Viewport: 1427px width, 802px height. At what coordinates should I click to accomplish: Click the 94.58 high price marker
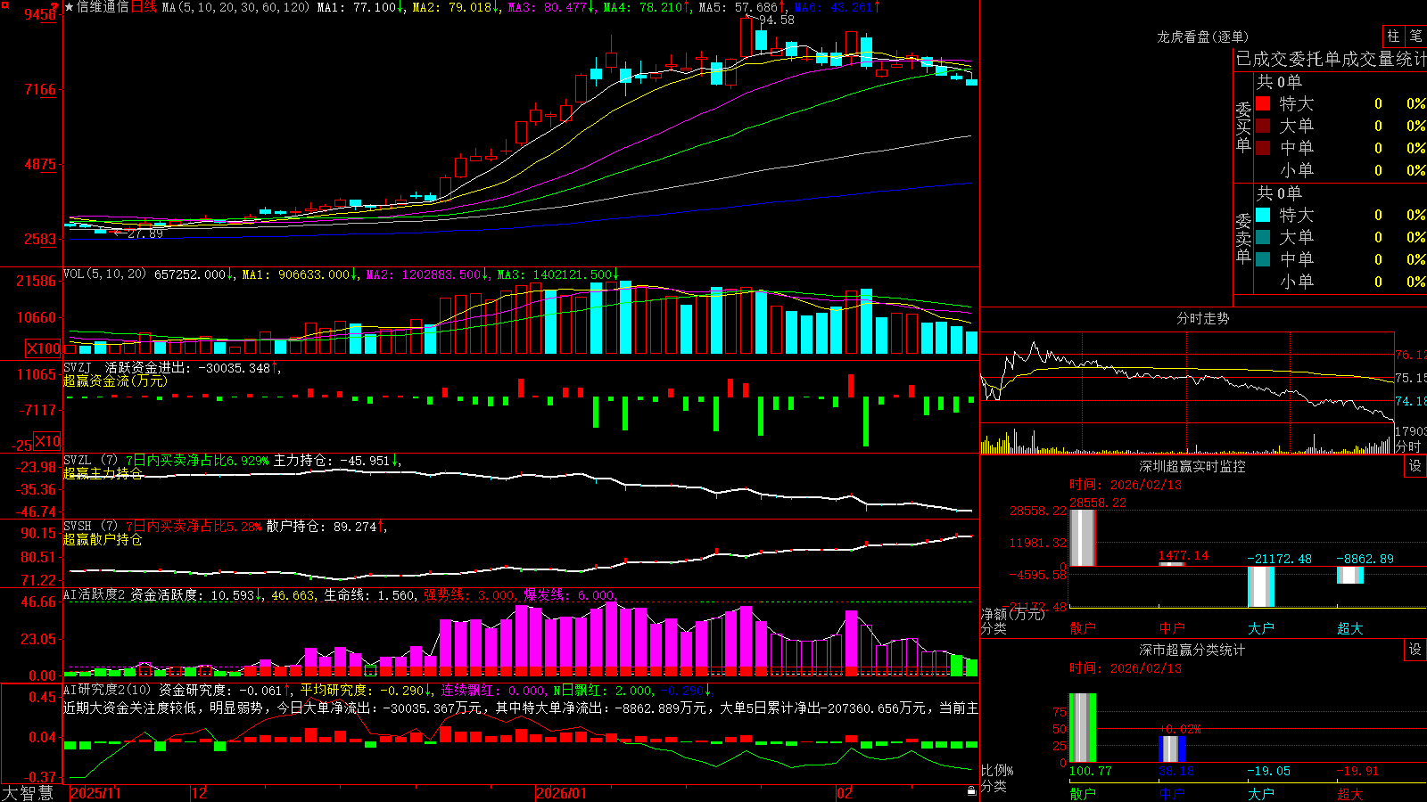776,20
